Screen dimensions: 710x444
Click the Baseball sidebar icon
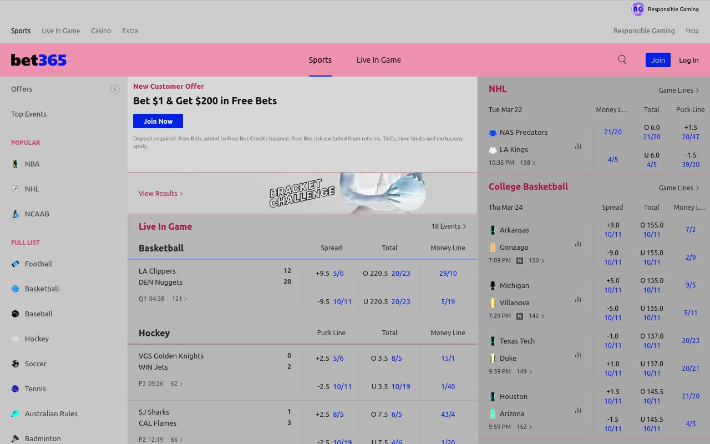tap(16, 314)
